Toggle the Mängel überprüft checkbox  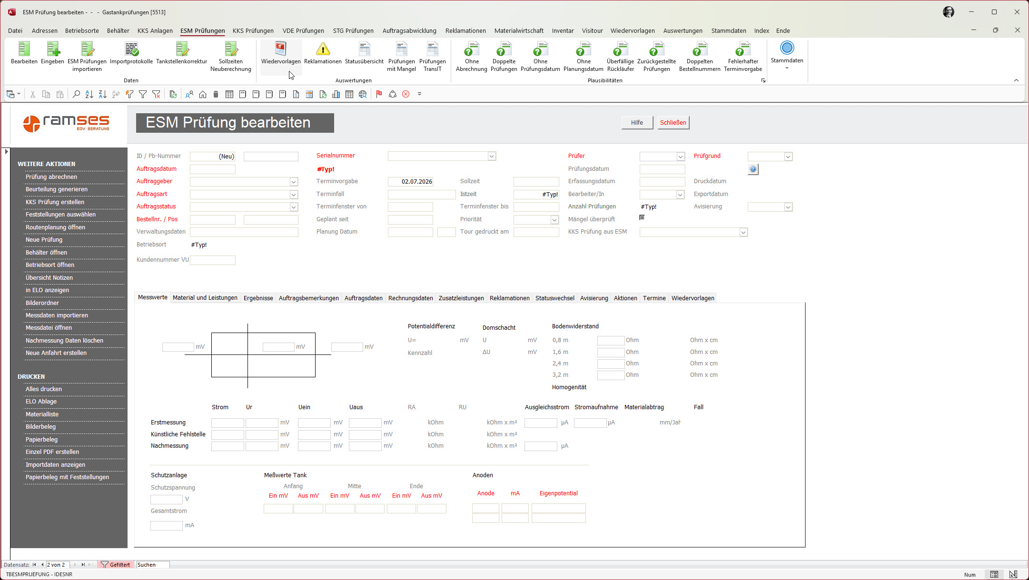tap(642, 217)
